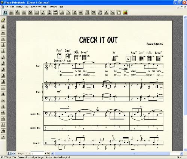Select the Lyrics tool

coord(100,12)
